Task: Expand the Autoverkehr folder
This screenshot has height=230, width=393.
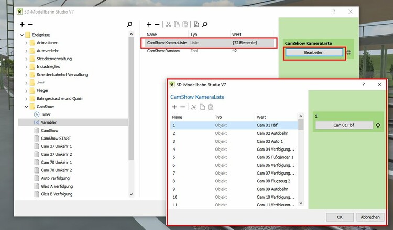Action: click(x=26, y=51)
